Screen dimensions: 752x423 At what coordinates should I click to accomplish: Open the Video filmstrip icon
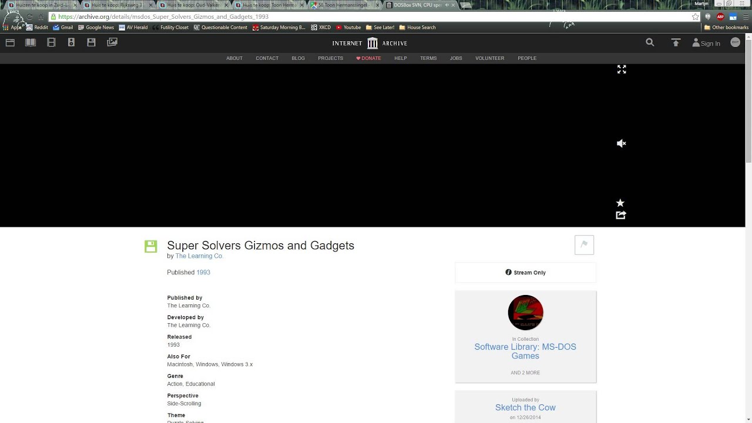(51, 42)
